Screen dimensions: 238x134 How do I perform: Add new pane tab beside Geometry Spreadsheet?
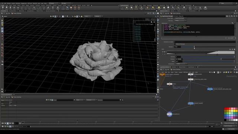click(14, 95)
